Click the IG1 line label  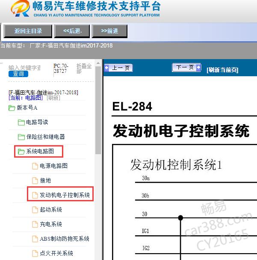pos(145,231)
